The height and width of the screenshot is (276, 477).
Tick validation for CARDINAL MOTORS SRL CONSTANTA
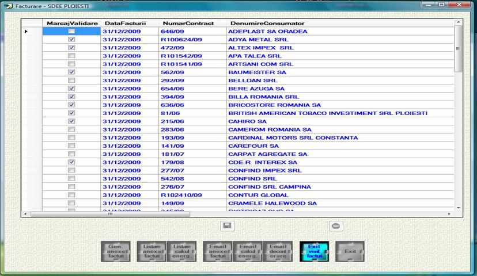point(71,137)
